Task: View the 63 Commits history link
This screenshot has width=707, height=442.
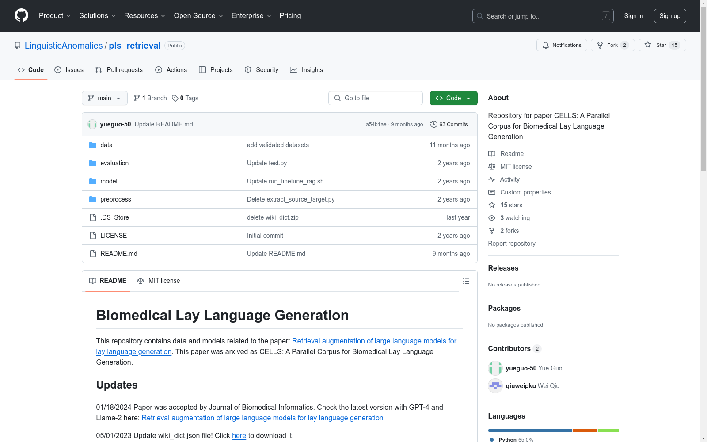Action: (449, 124)
